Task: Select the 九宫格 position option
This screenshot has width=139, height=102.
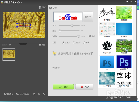Action: pos(74,42)
